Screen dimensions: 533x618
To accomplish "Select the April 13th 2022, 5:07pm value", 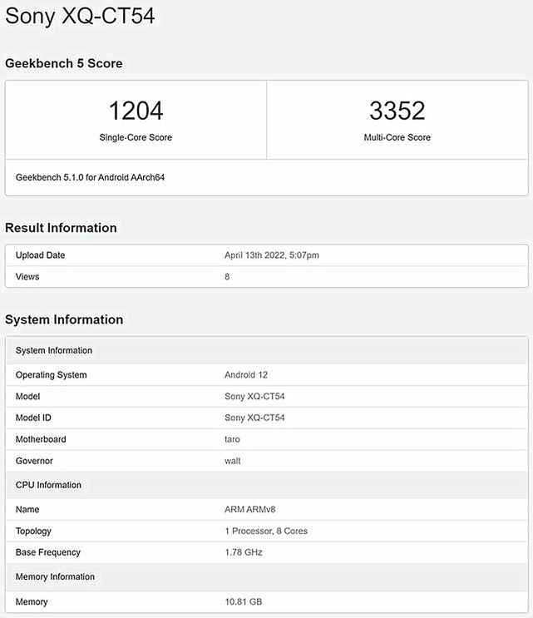I will [x=272, y=255].
